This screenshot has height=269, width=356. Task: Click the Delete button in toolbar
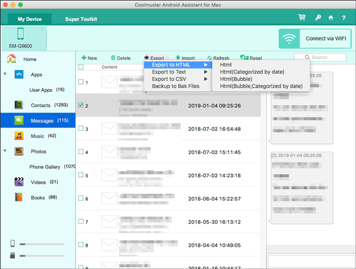point(120,58)
